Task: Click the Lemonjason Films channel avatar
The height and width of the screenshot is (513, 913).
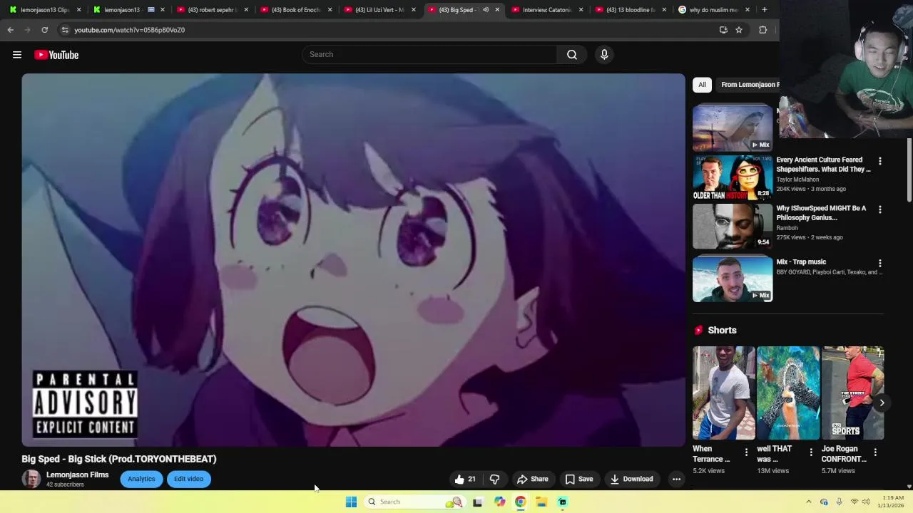Action: click(31, 479)
